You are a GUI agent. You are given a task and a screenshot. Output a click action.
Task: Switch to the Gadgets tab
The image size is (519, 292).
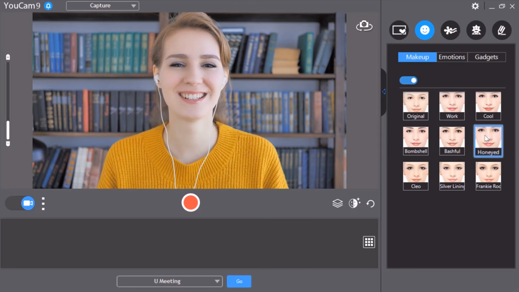click(x=486, y=57)
